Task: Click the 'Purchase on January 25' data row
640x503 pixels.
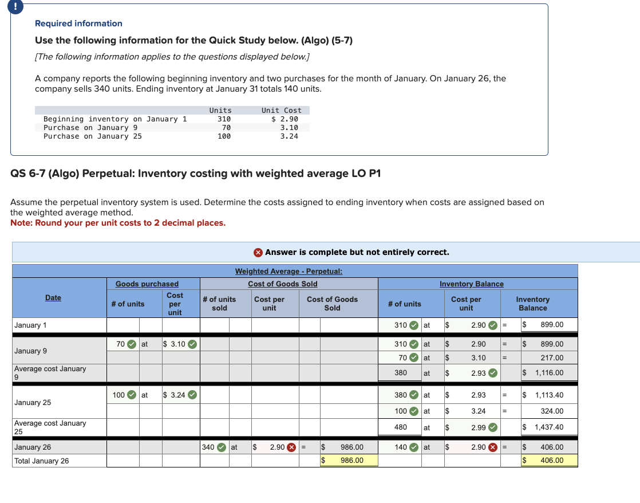Action: [172, 136]
